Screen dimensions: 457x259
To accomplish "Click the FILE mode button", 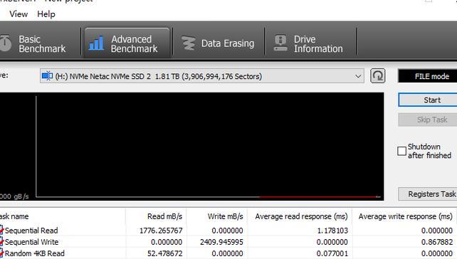I will [428, 76].
